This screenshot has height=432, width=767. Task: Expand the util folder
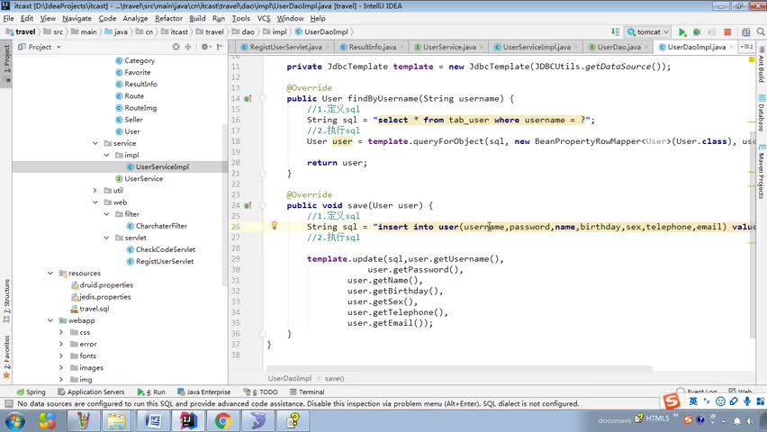[95, 190]
